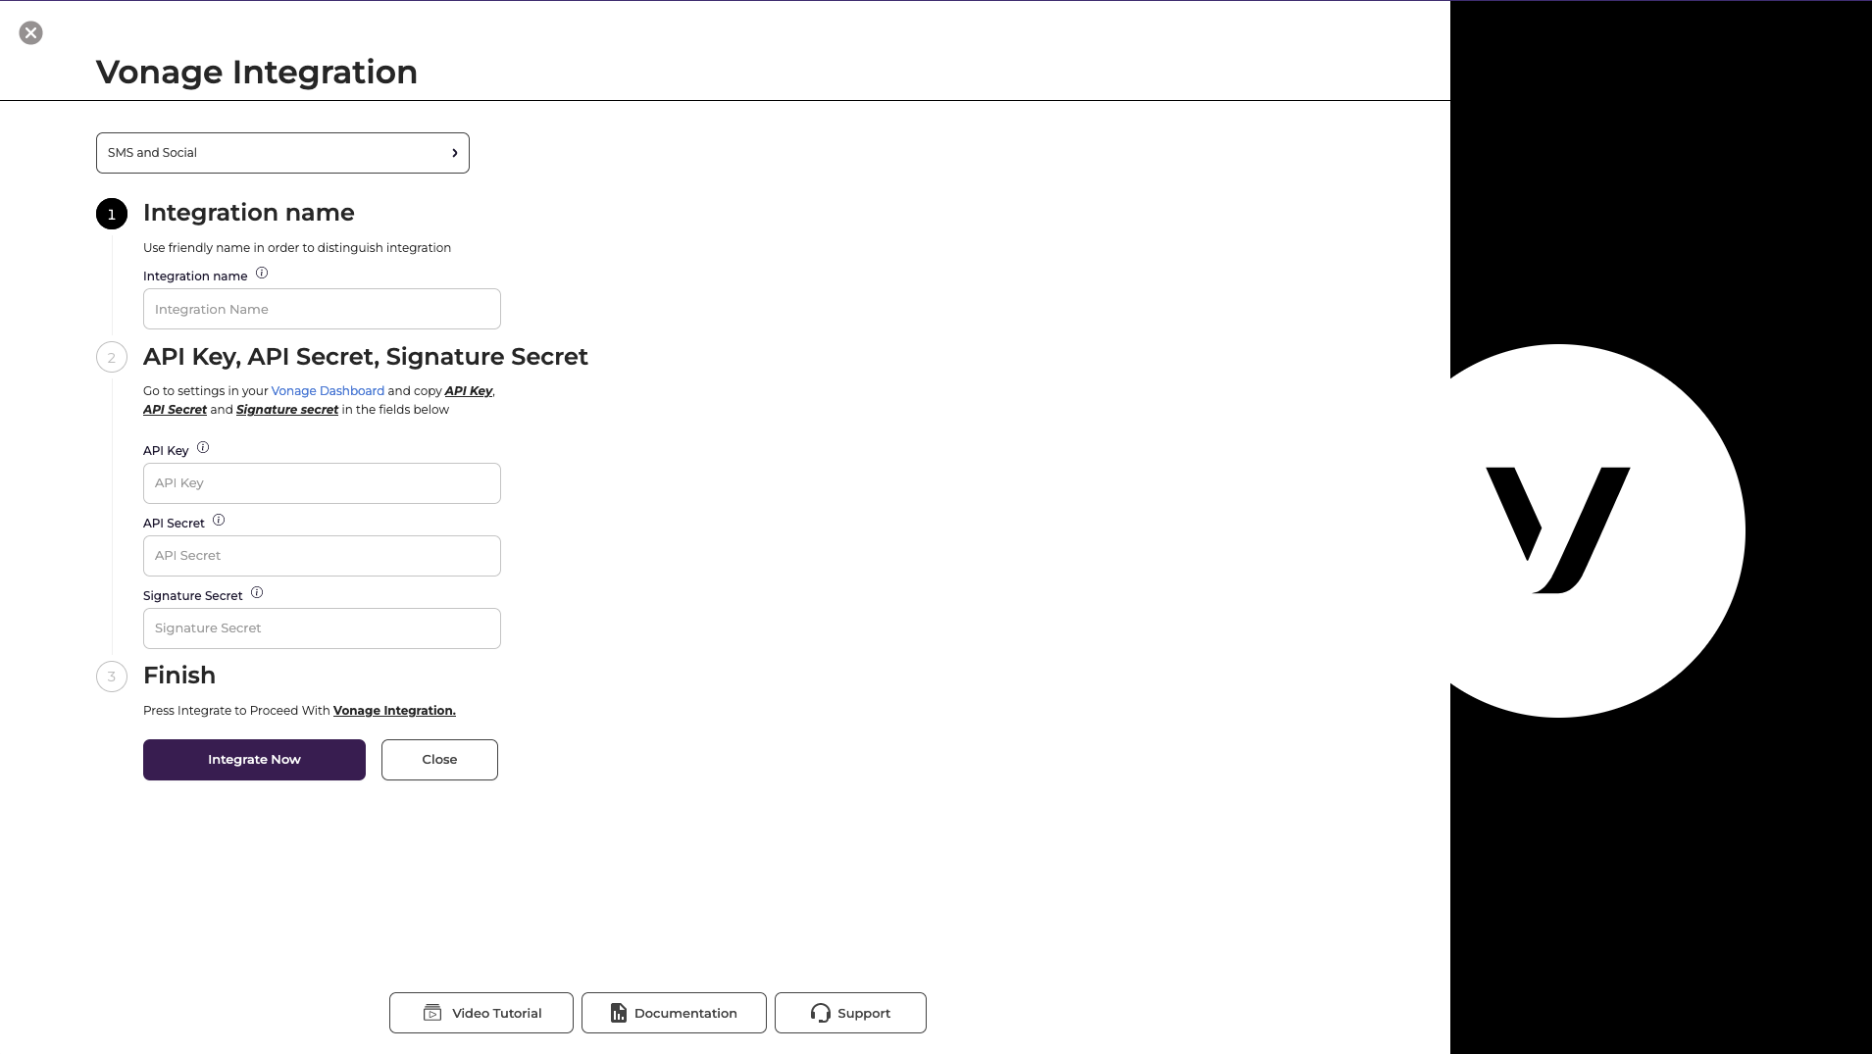The image size is (1872, 1054).
Task: Focus the API Secret input field
Action: click(x=322, y=556)
